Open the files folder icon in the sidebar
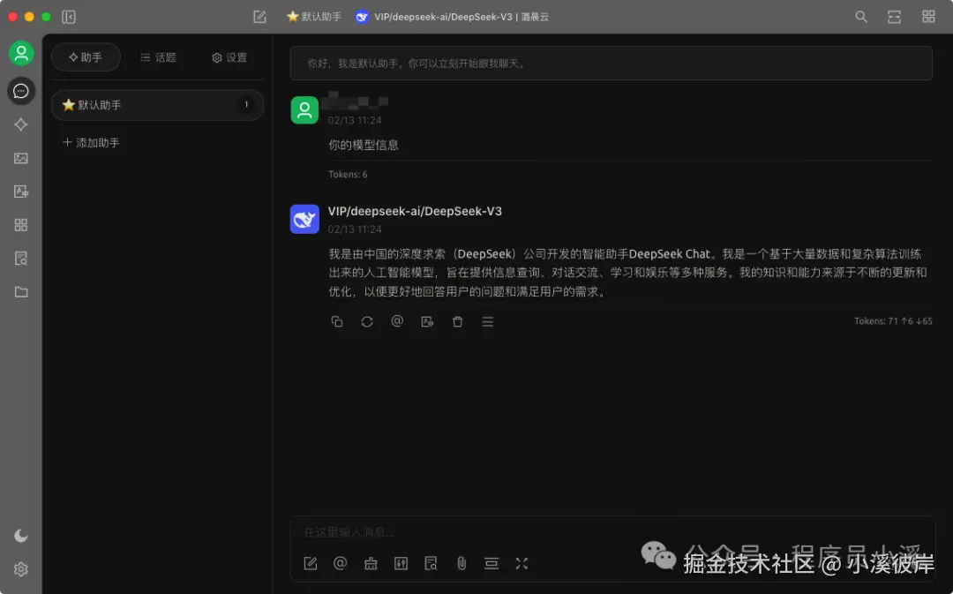The height and width of the screenshot is (594, 953). [x=21, y=292]
